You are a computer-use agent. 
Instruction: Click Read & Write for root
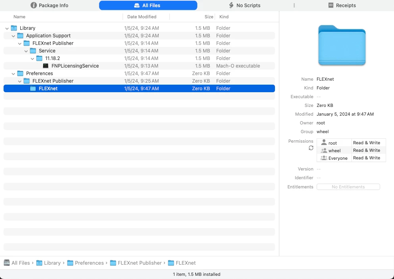367,143
